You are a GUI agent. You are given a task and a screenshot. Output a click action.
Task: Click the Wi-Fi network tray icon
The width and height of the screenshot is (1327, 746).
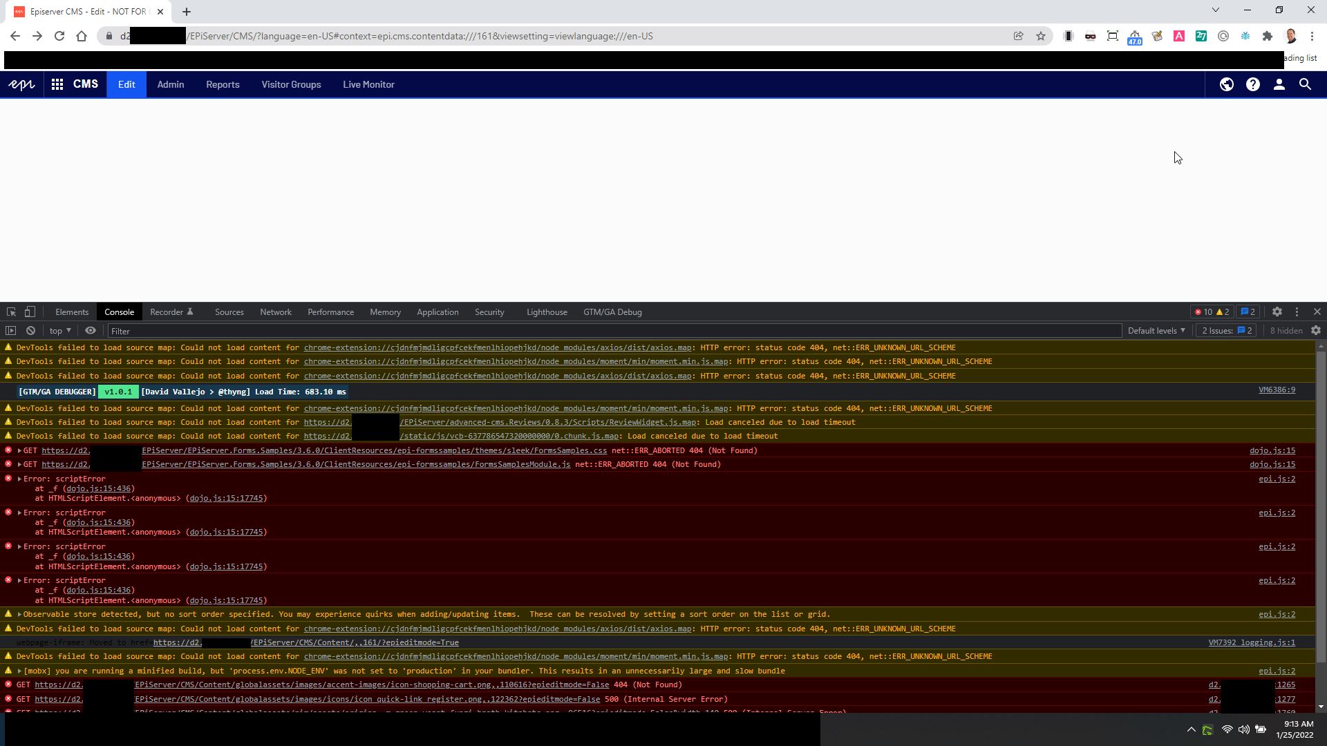coord(1227,729)
